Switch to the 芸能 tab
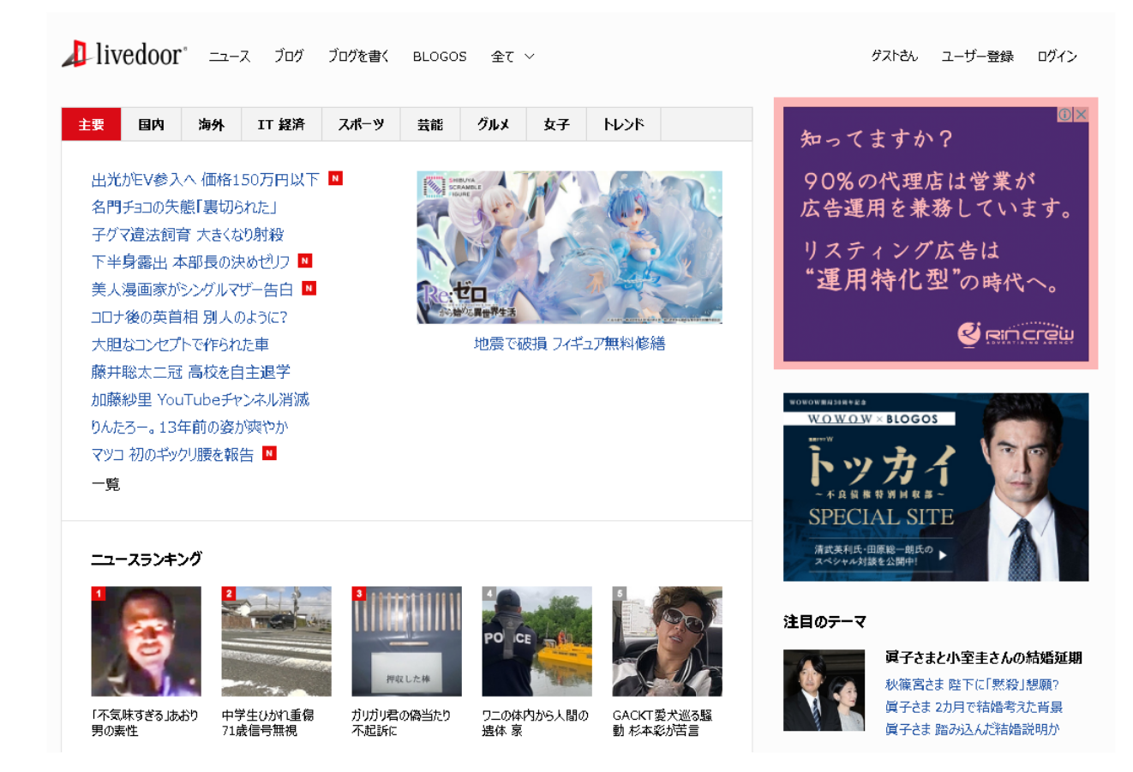Image resolution: width=1133 pixels, height=772 pixels. [430, 124]
